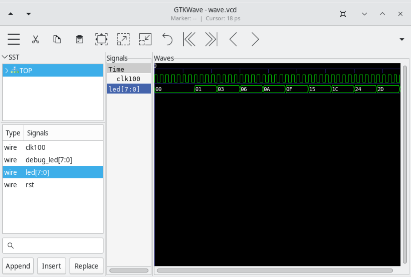Click the Cut scissors icon

tap(35, 39)
